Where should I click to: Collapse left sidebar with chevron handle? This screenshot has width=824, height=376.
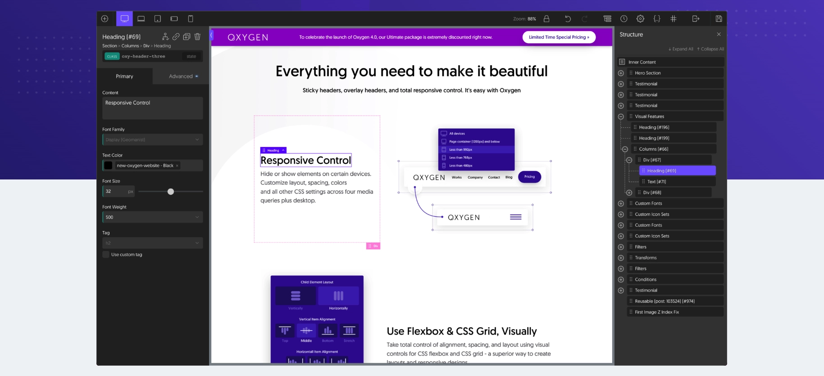pos(211,36)
